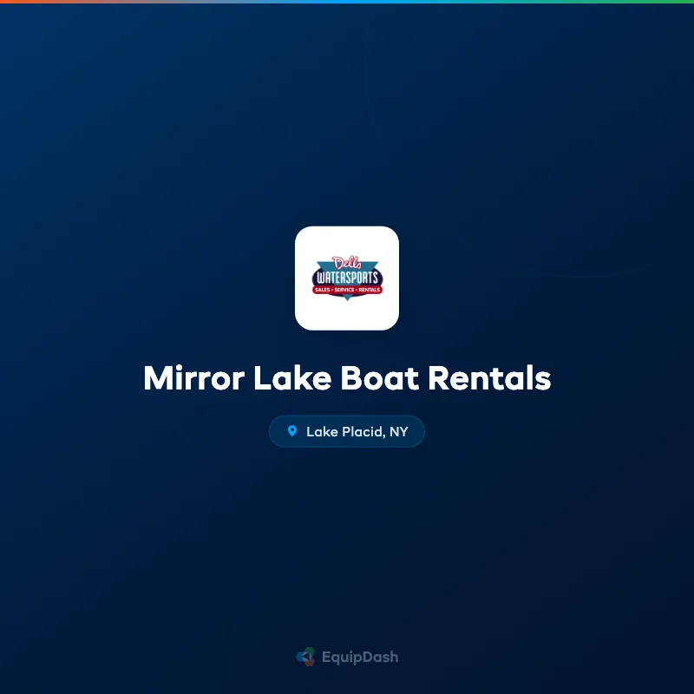This screenshot has width=694, height=694.
Task: Toggle the location pin indicator on
Action: [291, 431]
